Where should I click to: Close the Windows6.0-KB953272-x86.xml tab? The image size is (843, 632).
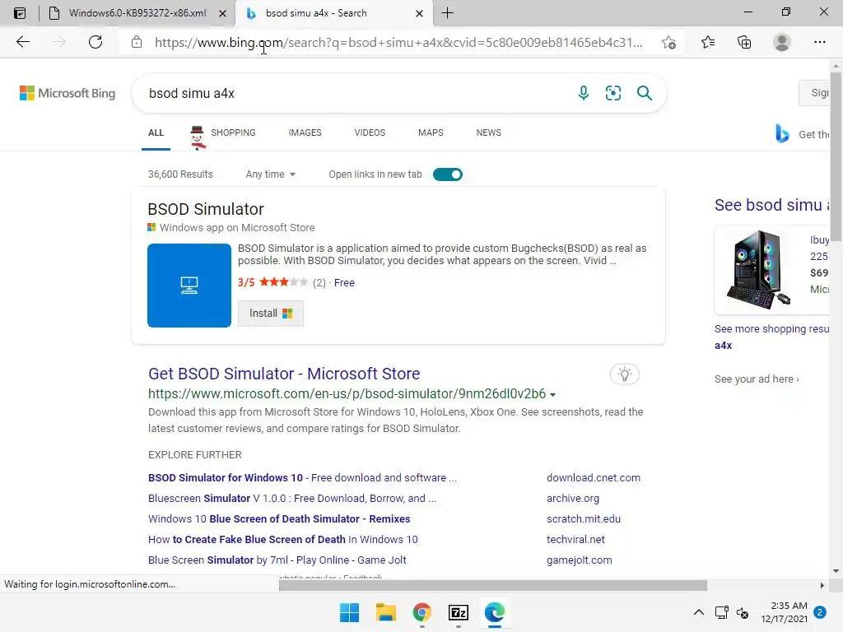pos(222,13)
